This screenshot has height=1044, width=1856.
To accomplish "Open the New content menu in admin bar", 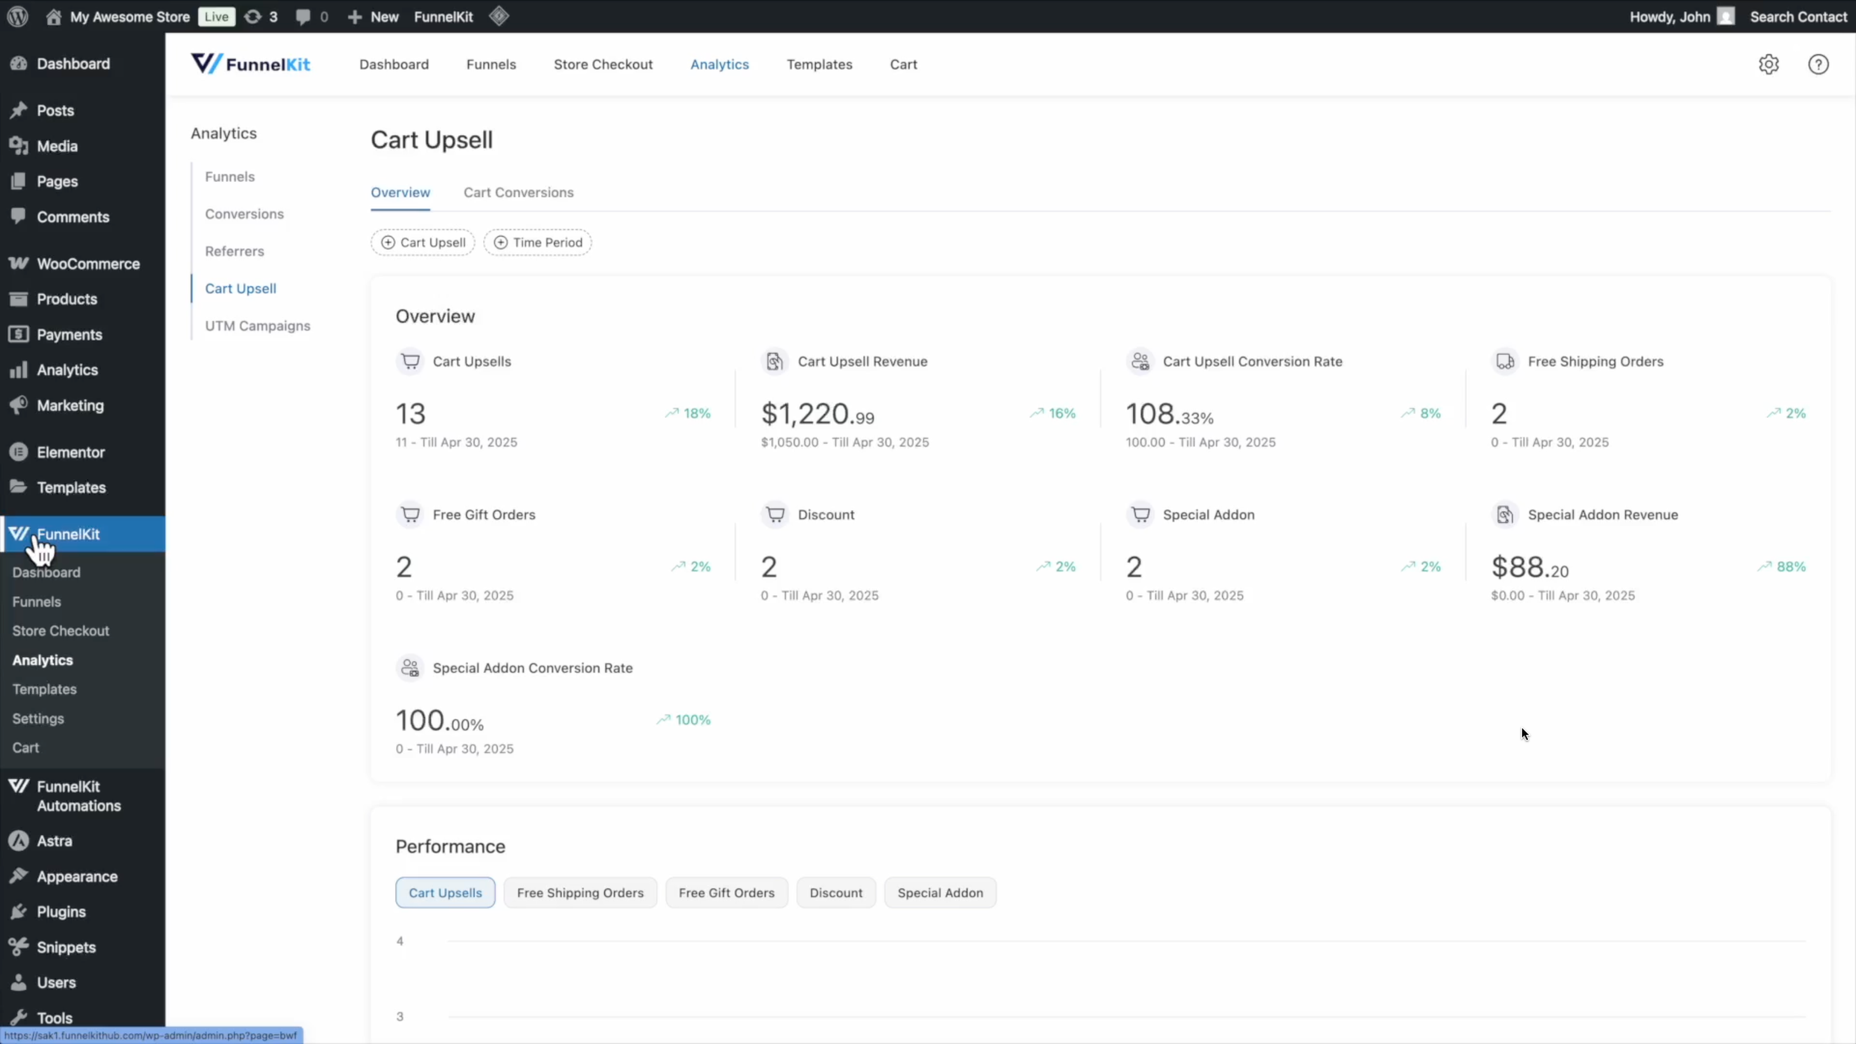I will pos(373,17).
